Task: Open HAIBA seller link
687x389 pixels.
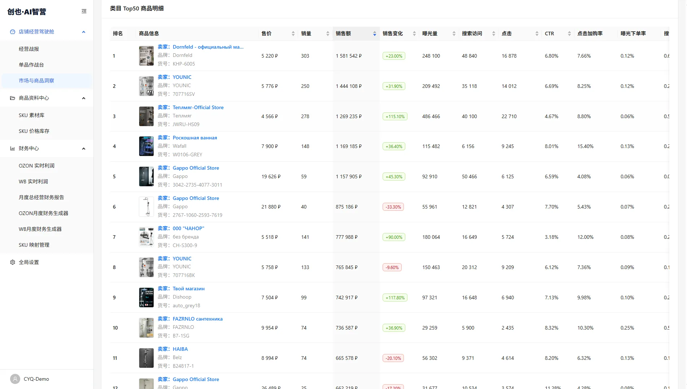Action: [173, 349]
